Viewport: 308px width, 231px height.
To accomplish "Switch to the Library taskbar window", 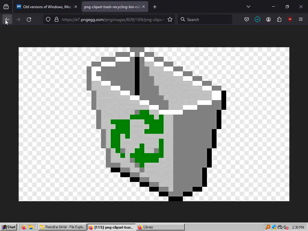I will click(161, 227).
